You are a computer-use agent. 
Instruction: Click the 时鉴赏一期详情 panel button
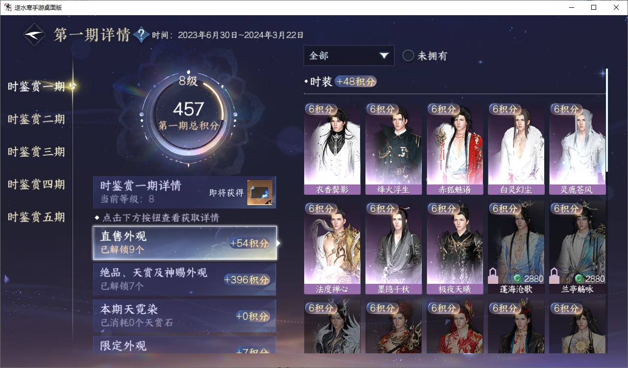185,192
